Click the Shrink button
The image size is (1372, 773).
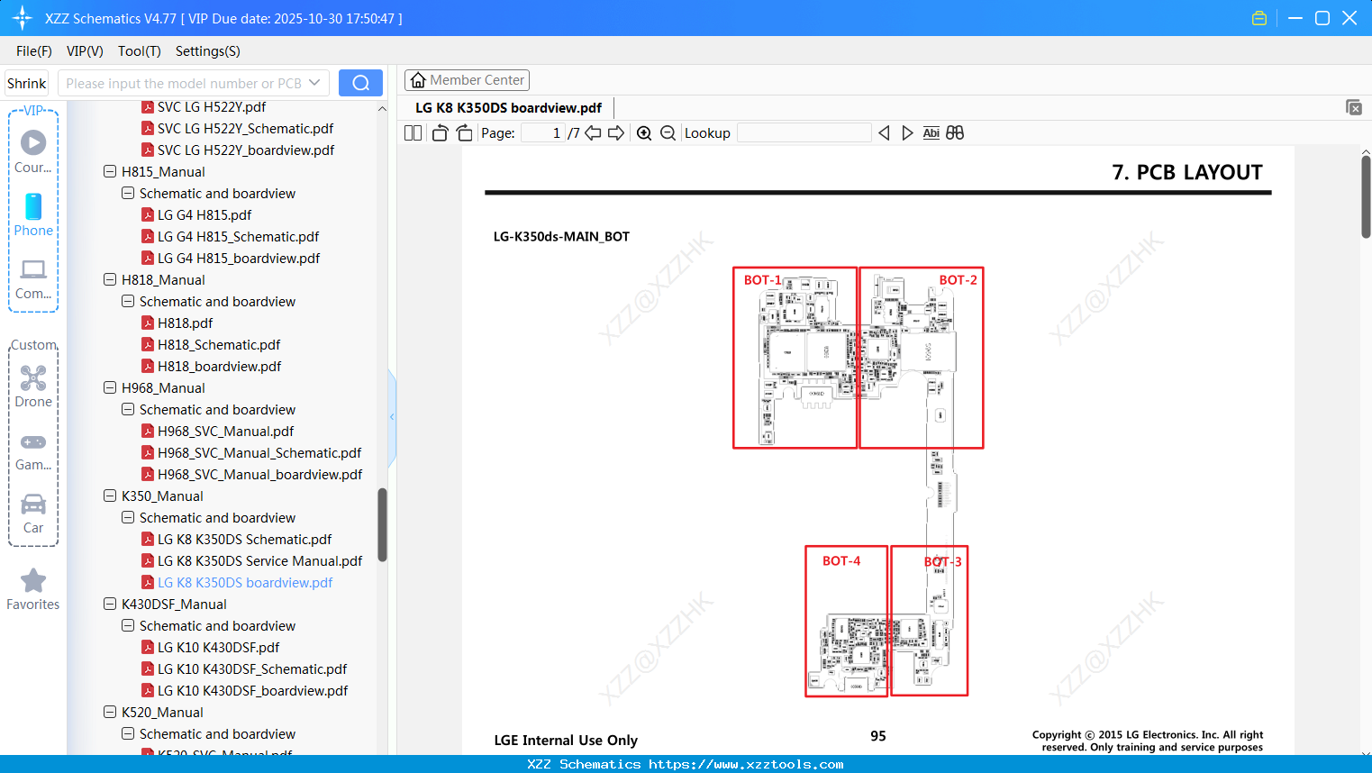point(27,83)
